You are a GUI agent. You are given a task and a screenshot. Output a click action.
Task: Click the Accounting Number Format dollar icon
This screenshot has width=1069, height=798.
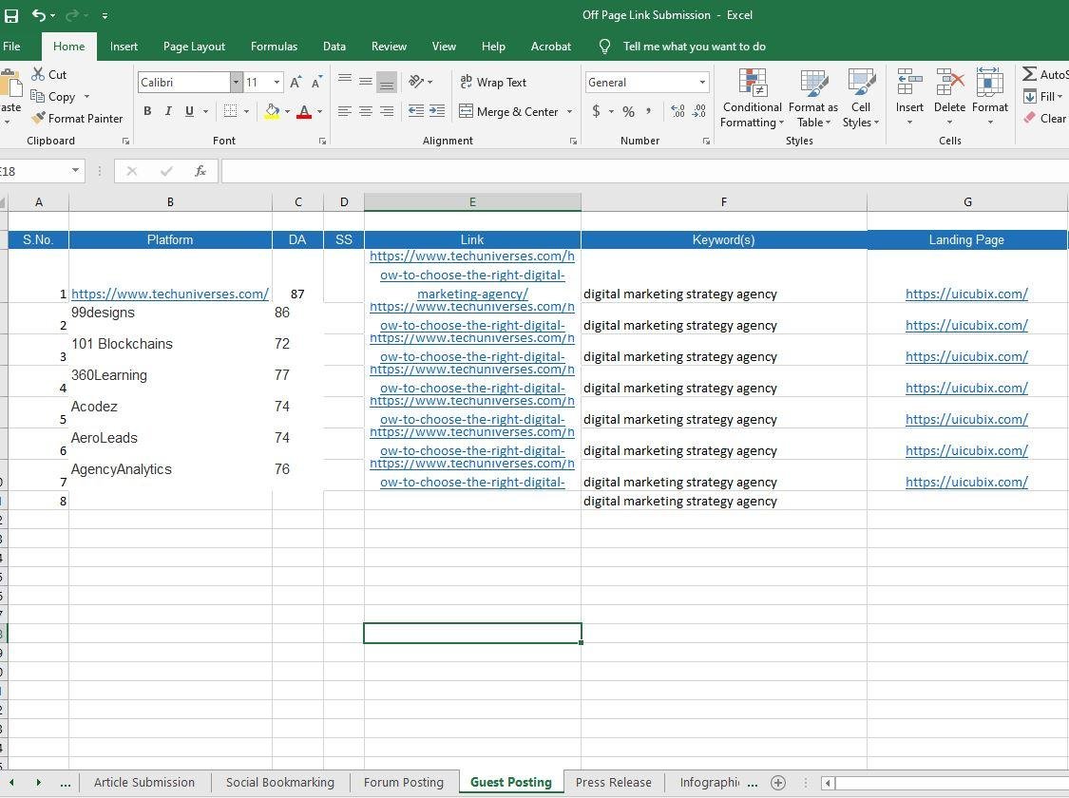tap(596, 111)
